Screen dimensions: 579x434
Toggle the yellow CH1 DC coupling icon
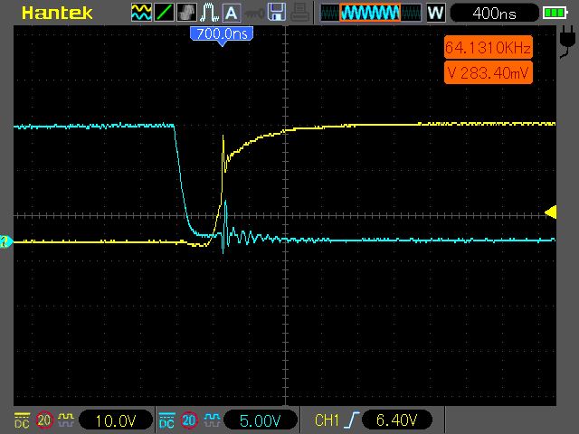point(22,420)
